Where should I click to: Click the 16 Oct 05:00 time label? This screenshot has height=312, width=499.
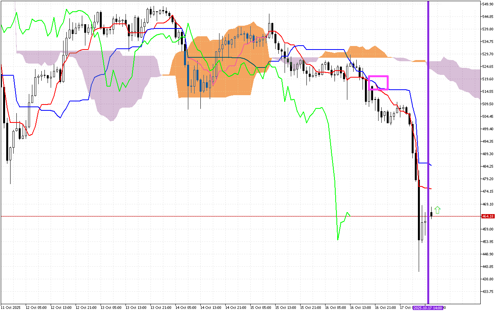tap(334, 308)
